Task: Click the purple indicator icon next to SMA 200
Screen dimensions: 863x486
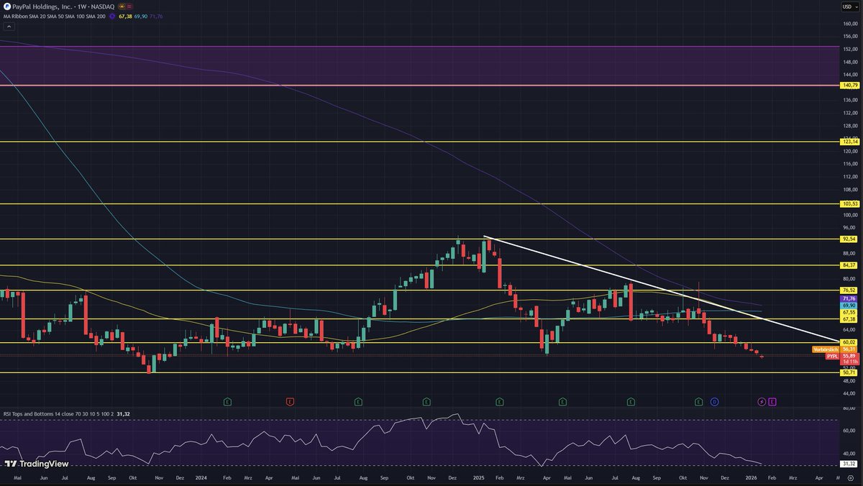Action: click(113, 15)
